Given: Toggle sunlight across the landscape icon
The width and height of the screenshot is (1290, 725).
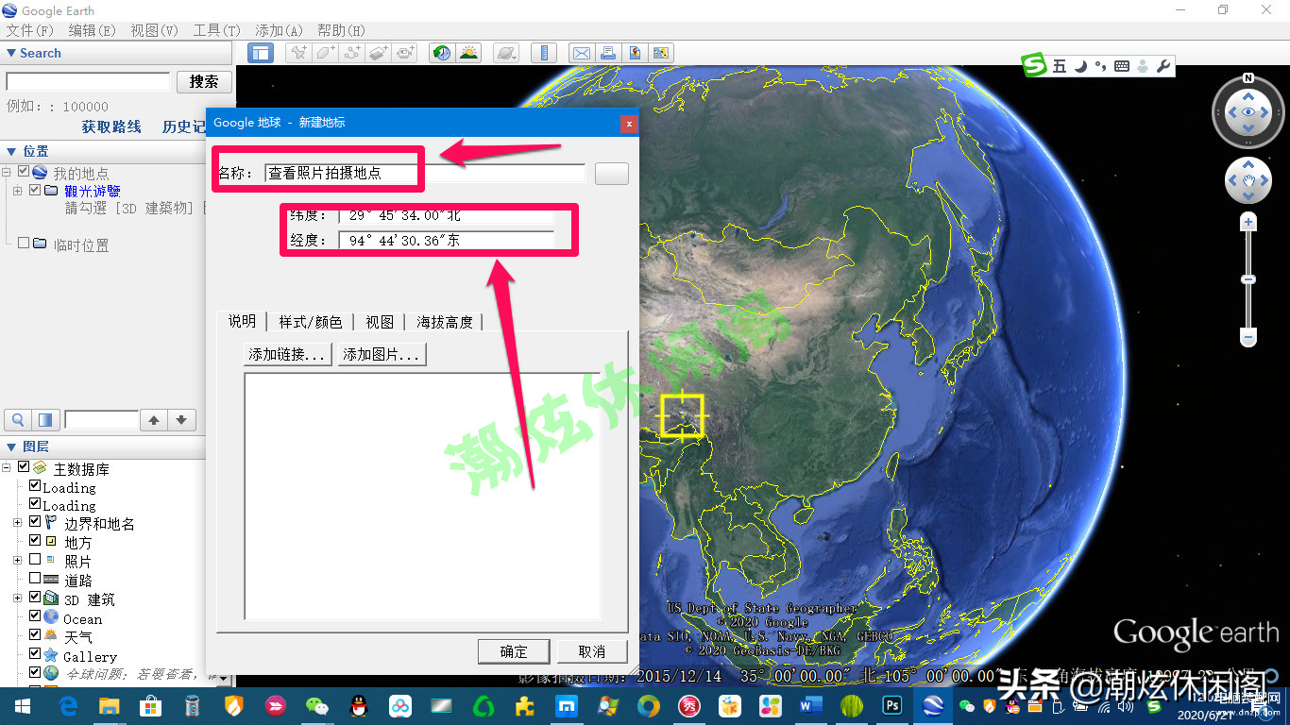Looking at the screenshot, I should click(x=468, y=53).
